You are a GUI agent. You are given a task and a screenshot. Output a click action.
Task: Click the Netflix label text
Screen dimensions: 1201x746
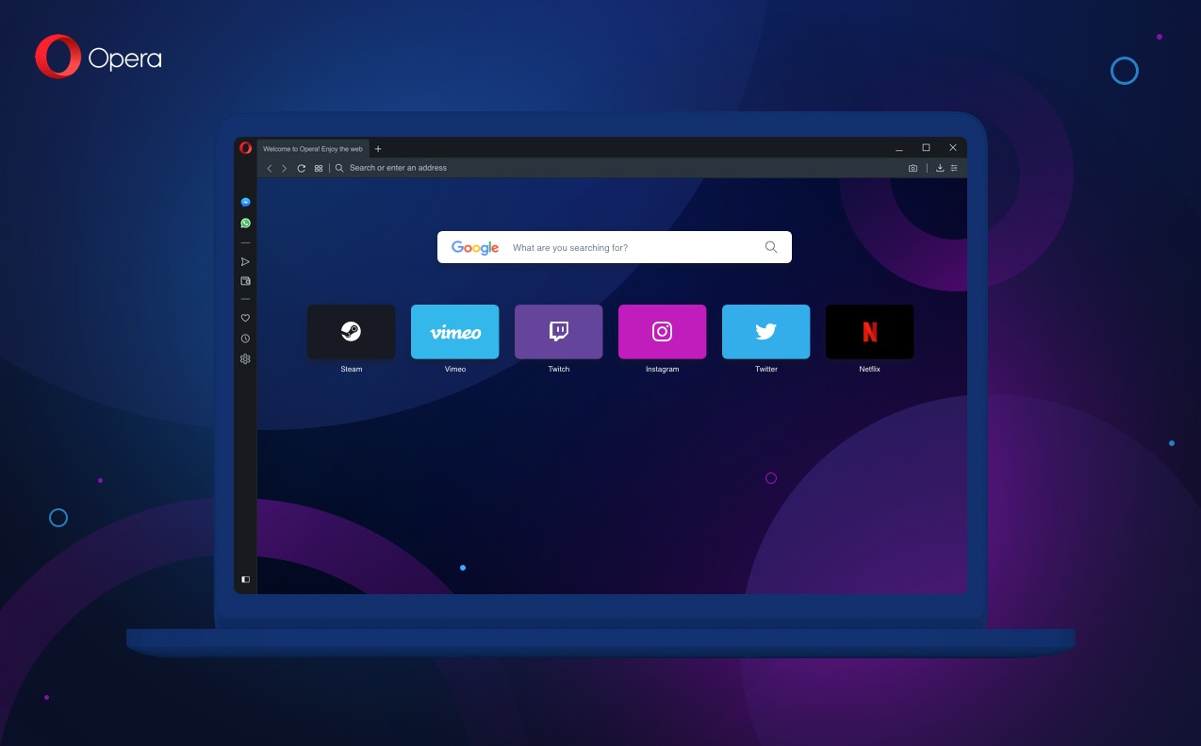click(x=870, y=370)
